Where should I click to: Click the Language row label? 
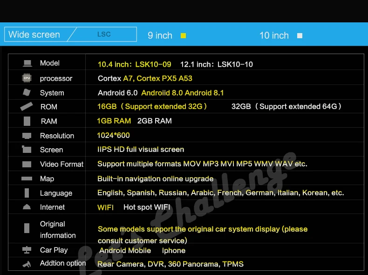click(x=56, y=193)
